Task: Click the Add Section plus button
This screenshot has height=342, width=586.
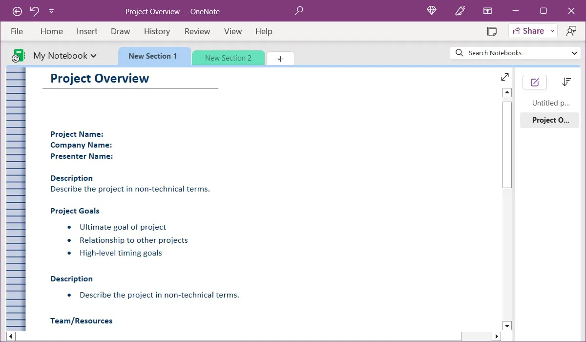Action: (280, 58)
